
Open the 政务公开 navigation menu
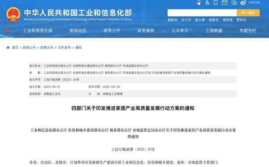pyautogui.click(x=112, y=30)
